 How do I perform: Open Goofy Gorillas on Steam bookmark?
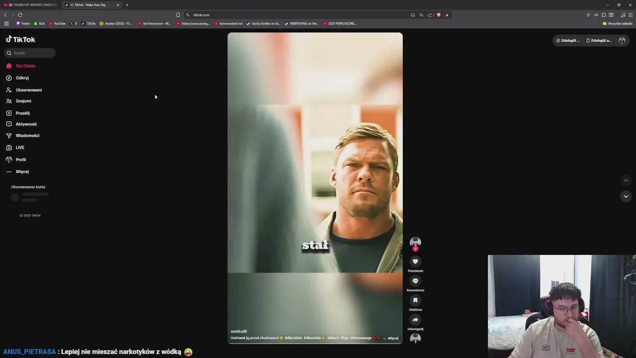pyautogui.click(x=263, y=23)
